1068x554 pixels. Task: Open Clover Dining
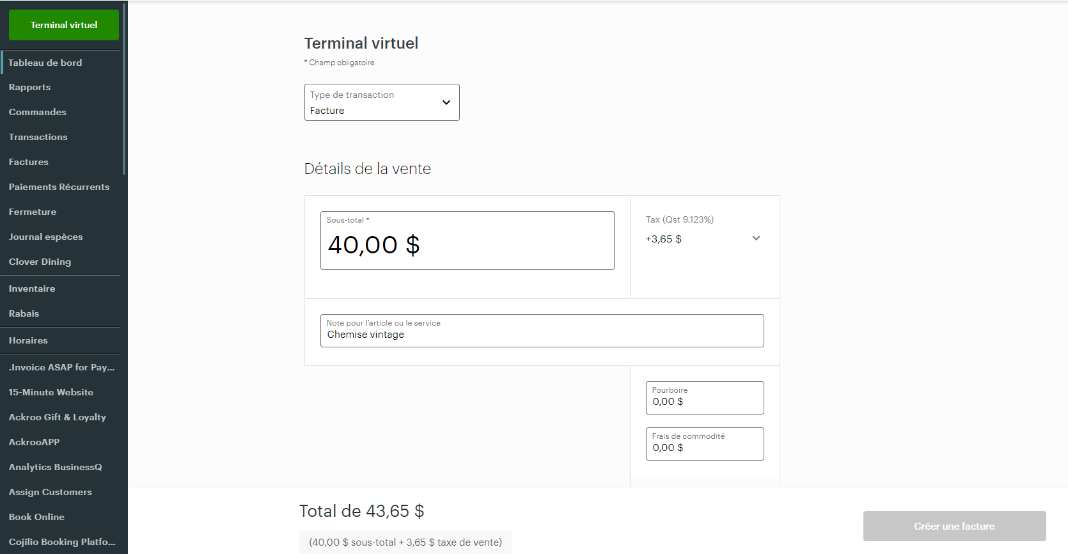pyautogui.click(x=40, y=261)
